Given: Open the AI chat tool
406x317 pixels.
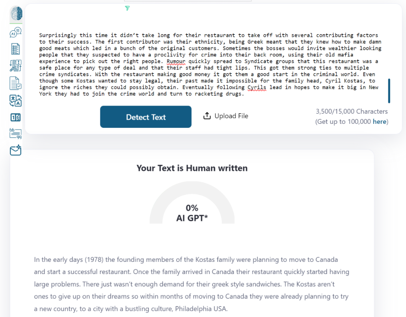Looking at the screenshot, I should tap(15, 33).
